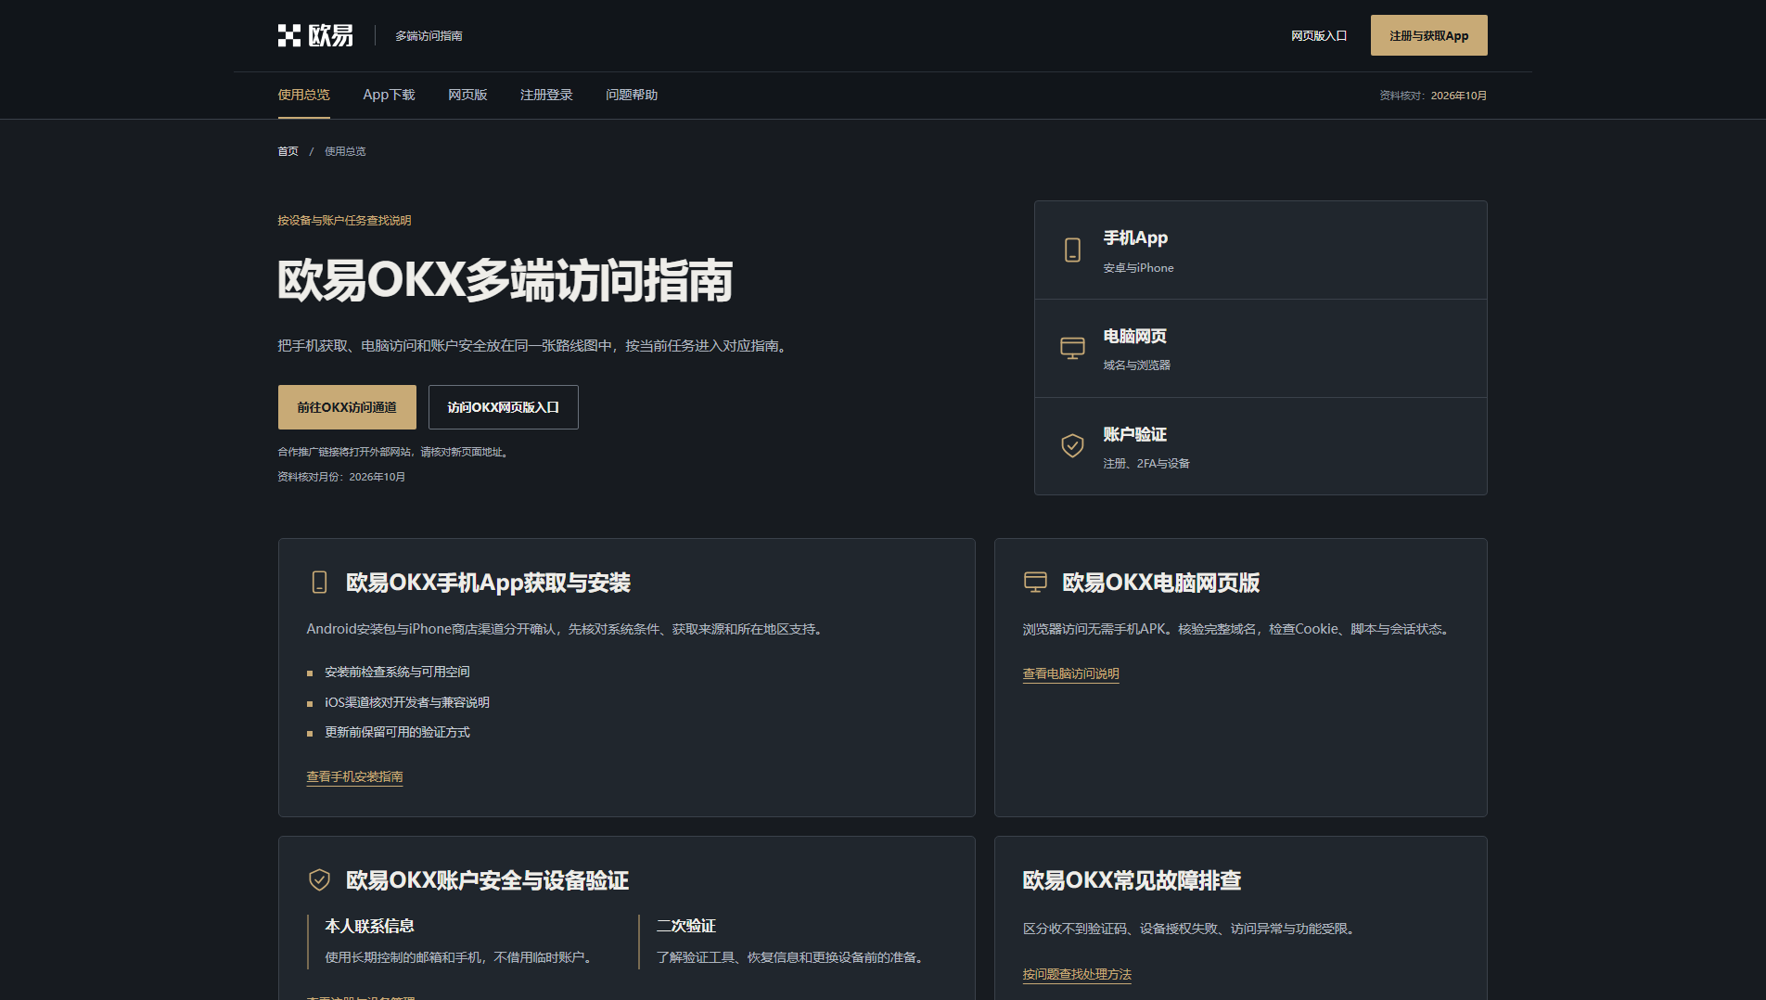Open the 问题帮助 tab

click(x=632, y=95)
